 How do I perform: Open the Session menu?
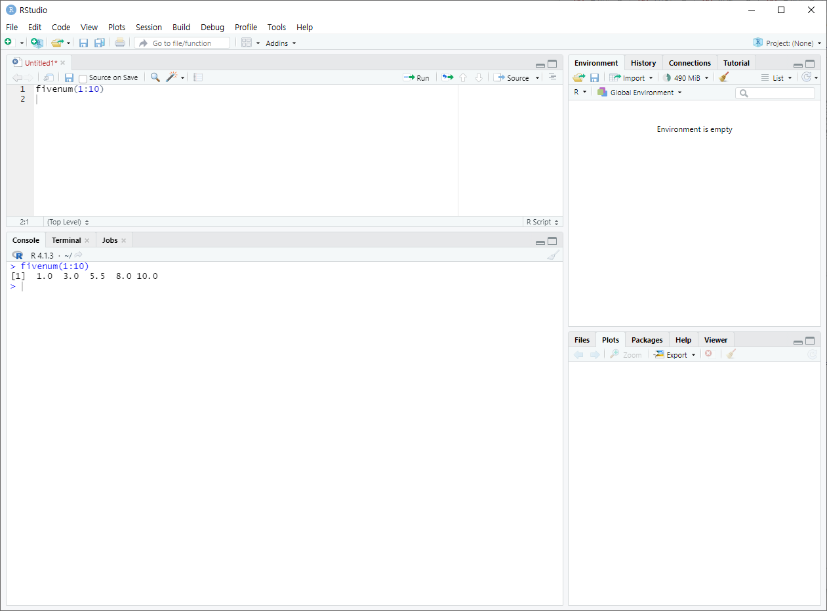(x=149, y=27)
